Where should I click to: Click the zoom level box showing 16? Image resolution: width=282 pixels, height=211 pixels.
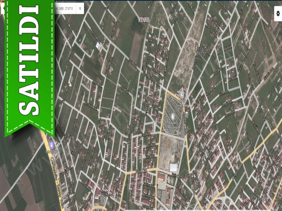coord(80,8)
